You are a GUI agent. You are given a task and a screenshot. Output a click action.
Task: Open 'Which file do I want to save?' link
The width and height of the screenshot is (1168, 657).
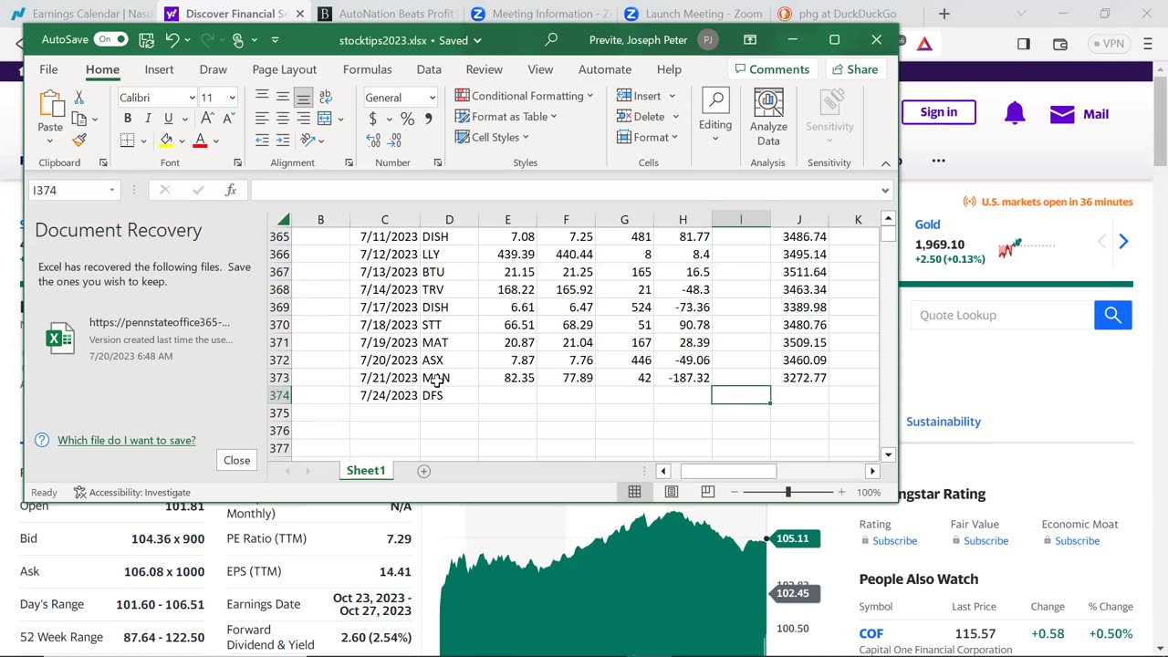point(127,440)
